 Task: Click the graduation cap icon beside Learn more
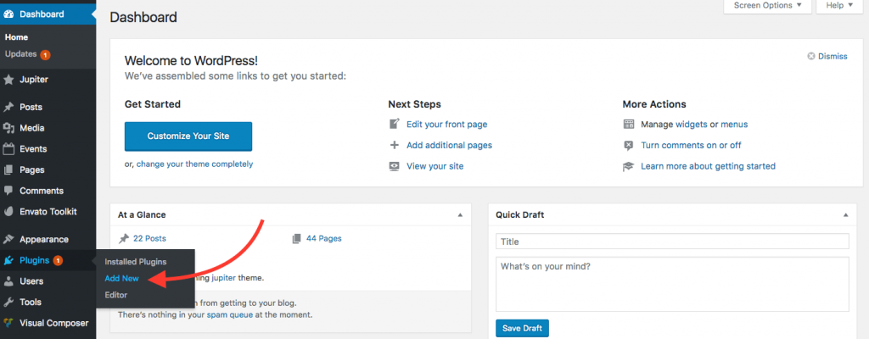(x=629, y=166)
